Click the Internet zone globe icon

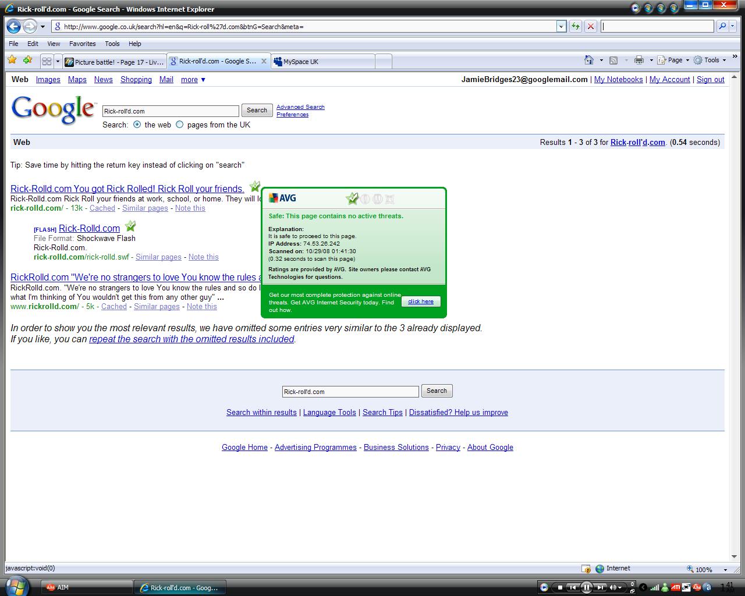599,569
